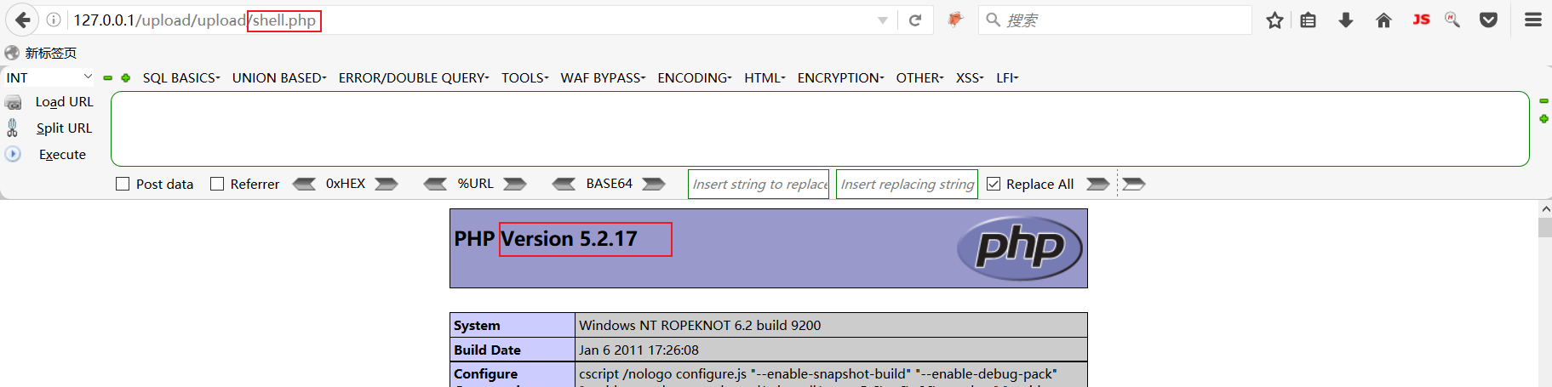Click green minus icon right of text area
This screenshot has height=387, width=1552.
coord(1543,101)
